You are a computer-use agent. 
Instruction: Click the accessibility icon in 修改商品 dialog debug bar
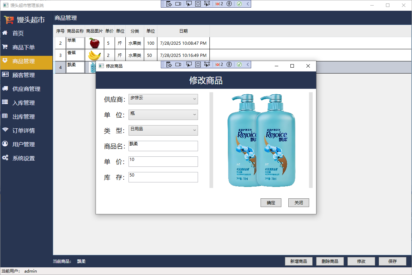(229, 65)
